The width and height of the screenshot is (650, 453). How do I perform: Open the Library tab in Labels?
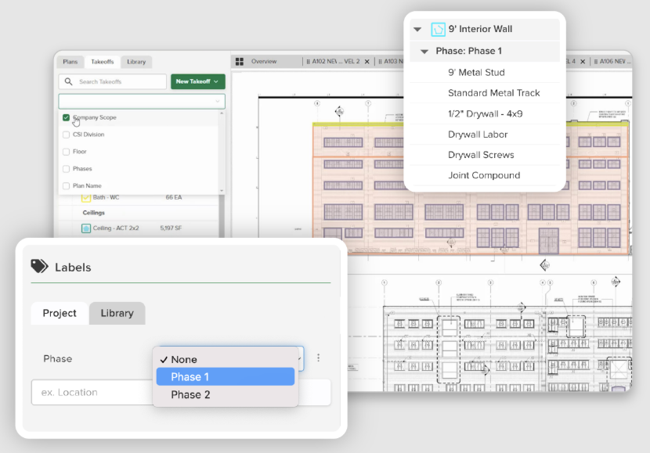117,313
